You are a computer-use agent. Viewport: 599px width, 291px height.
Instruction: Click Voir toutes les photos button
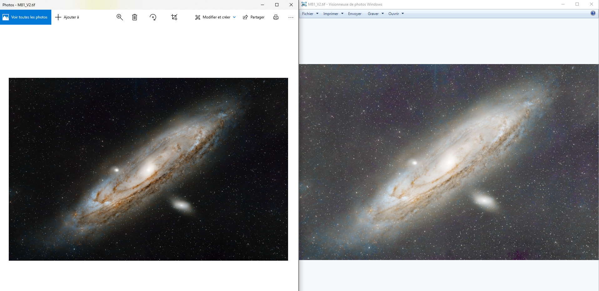coord(26,17)
